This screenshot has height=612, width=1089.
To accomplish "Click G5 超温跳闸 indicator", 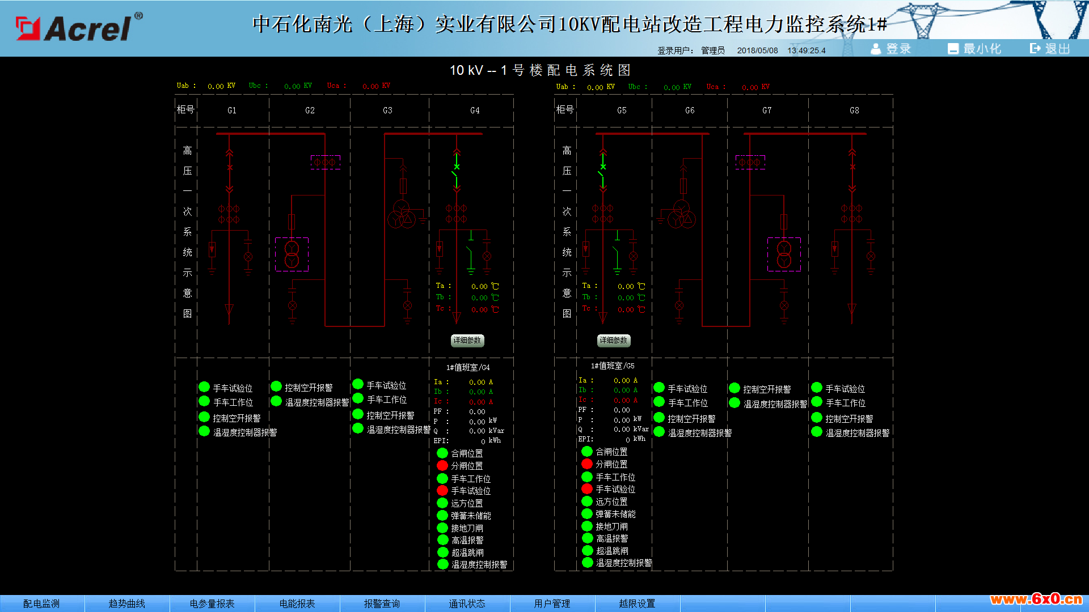I will (x=587, y=551).
